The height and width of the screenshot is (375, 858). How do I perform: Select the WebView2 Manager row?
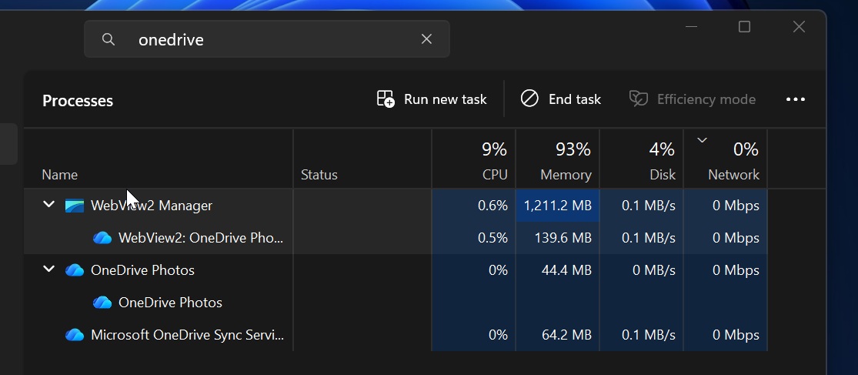395,206
